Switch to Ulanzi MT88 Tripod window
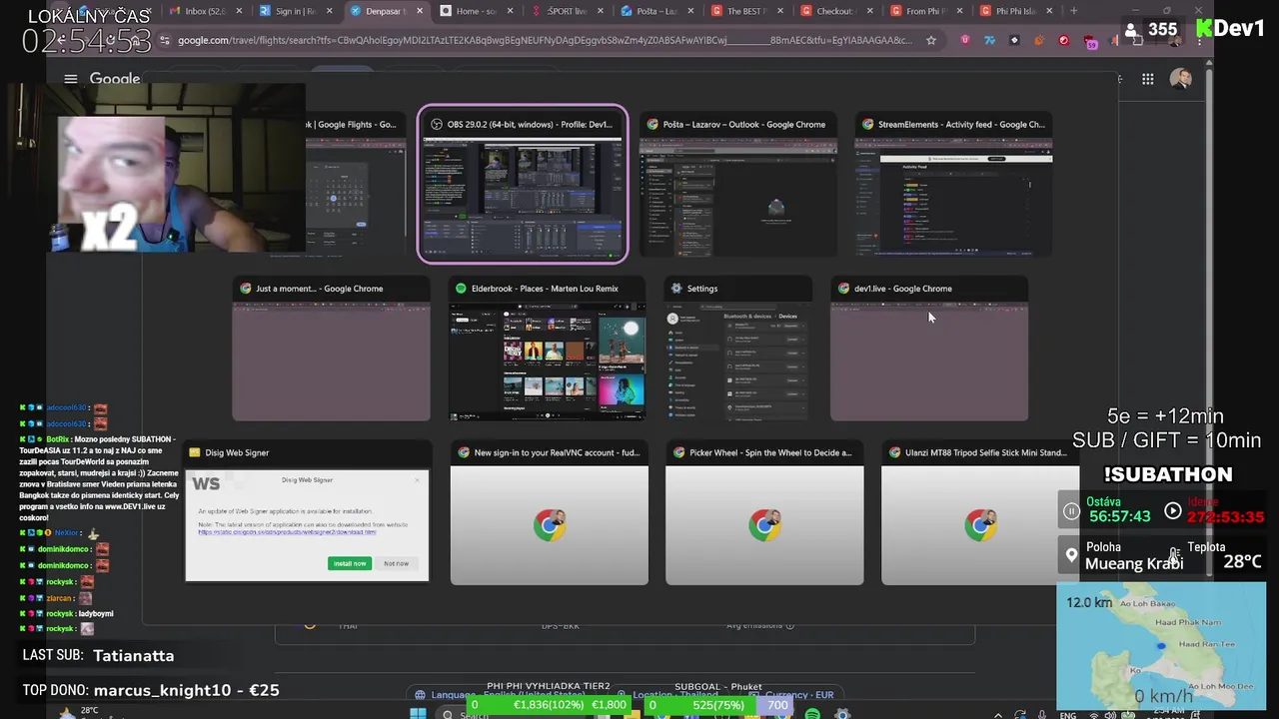 [x=979, y=513]
